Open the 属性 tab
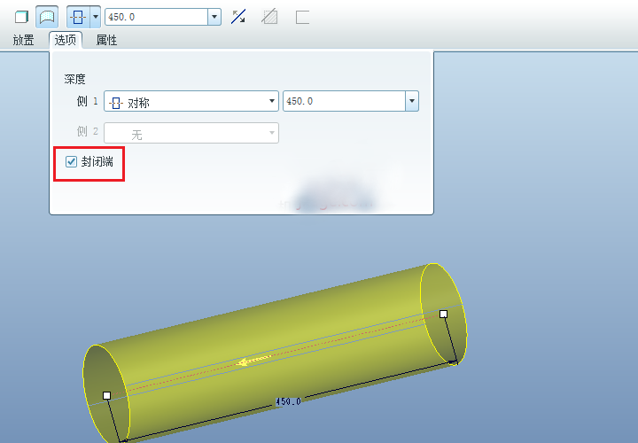 click(106, 40)
